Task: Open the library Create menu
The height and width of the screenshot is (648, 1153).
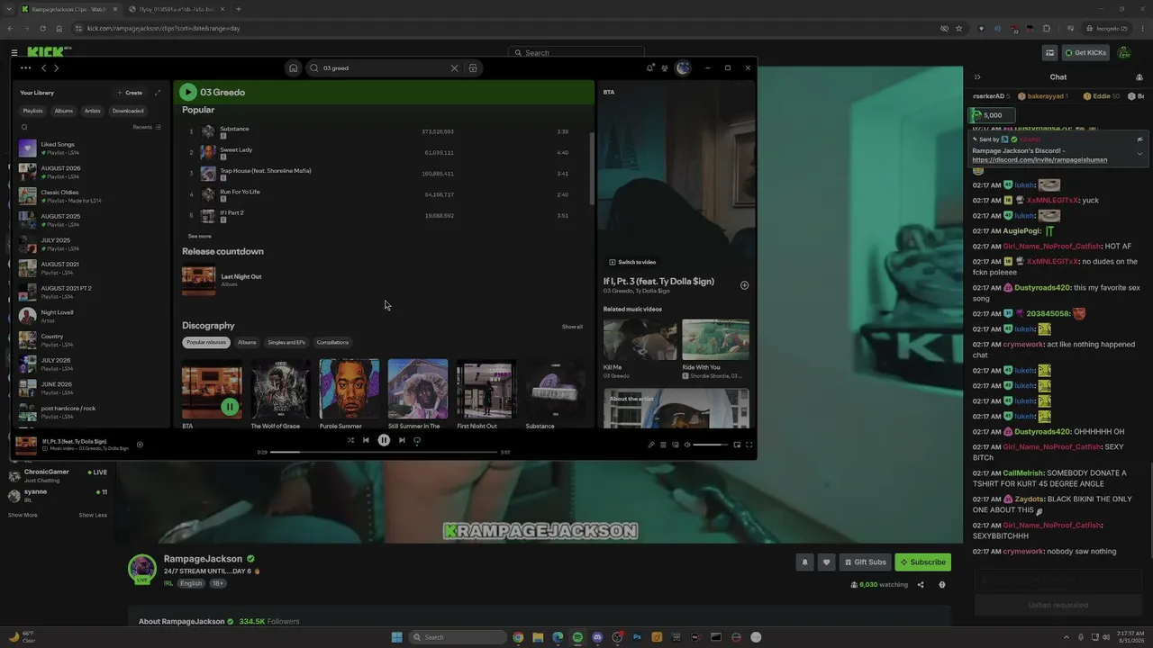Action: click(x=130, y=93)
